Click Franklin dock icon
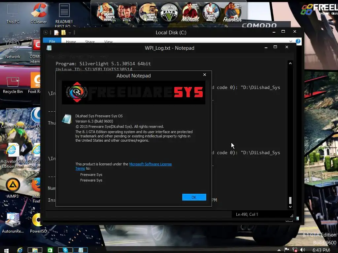Image resolution: width=338 pixels, height=253 pixels. click(232, 13)
